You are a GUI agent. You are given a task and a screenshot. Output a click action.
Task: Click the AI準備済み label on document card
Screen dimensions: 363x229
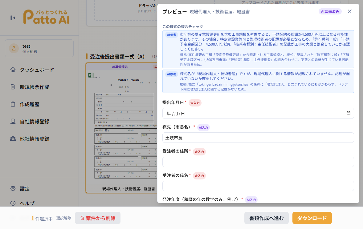coord(120,67)
